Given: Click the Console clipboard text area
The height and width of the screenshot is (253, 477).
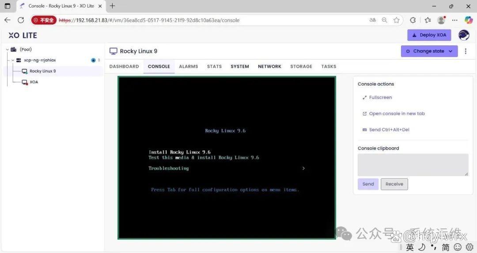Looking at the screenshot, I should (x=413, y=164).
